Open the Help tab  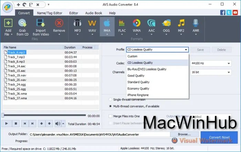112,13
